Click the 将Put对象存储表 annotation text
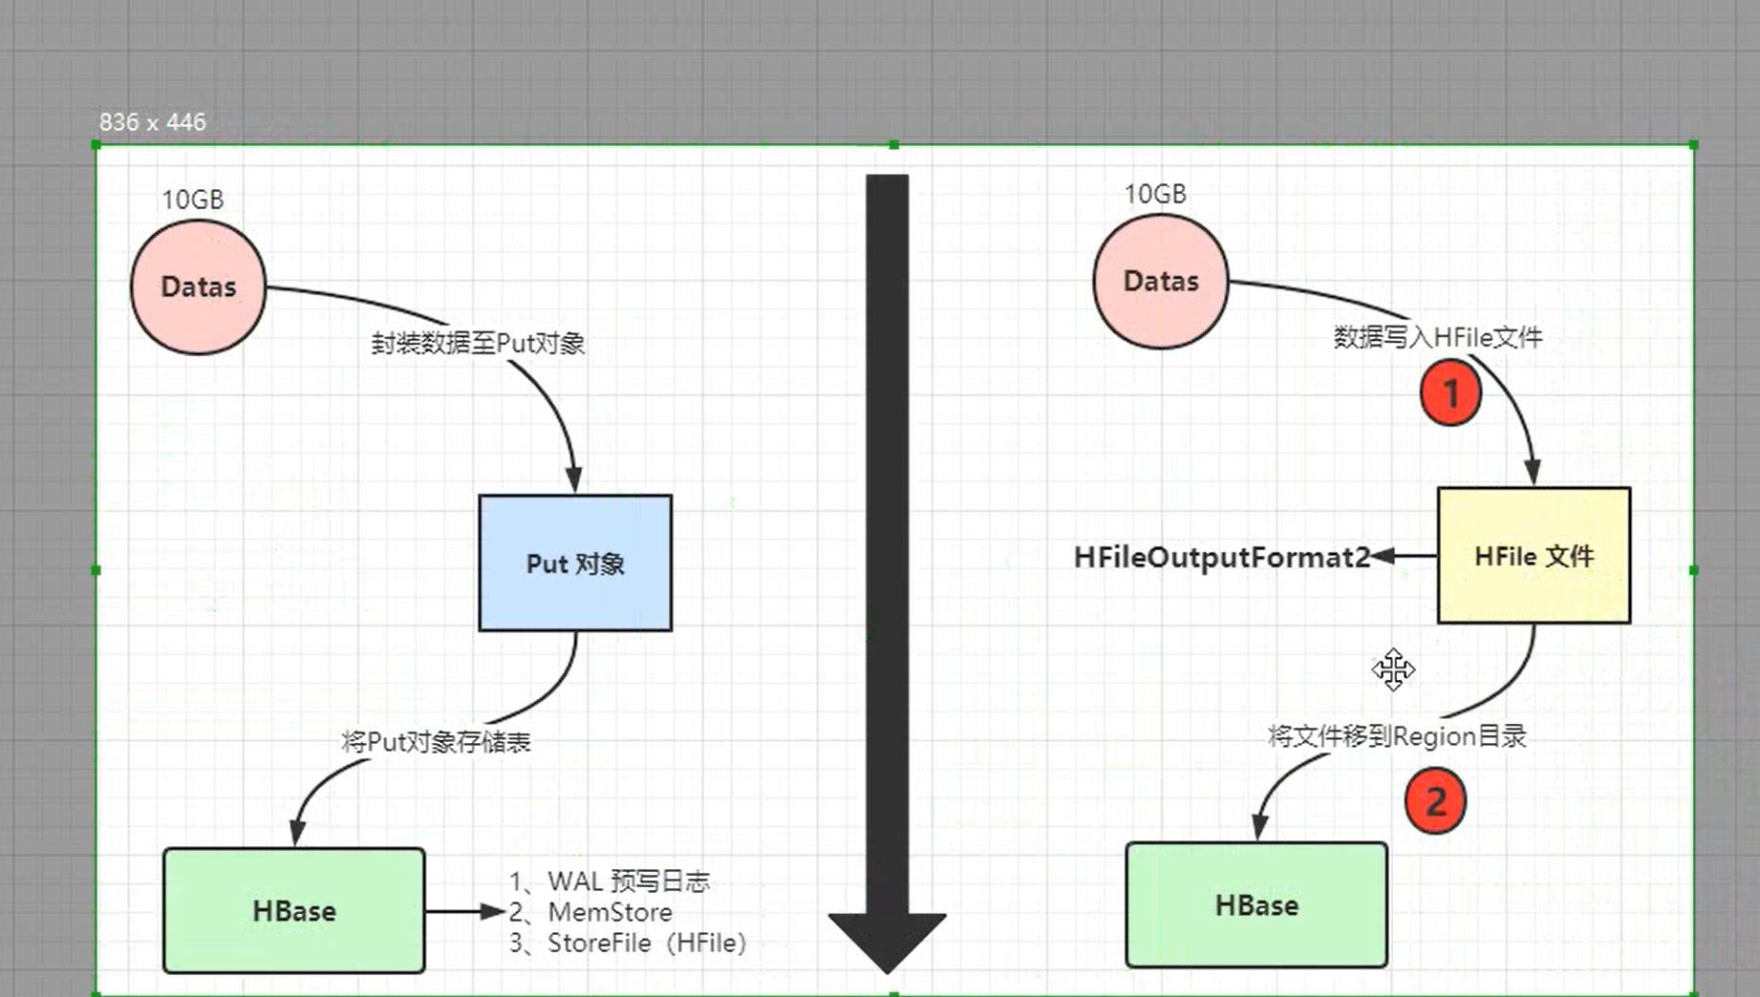This screenshot has height=997, width=1760. pos(435,739)
